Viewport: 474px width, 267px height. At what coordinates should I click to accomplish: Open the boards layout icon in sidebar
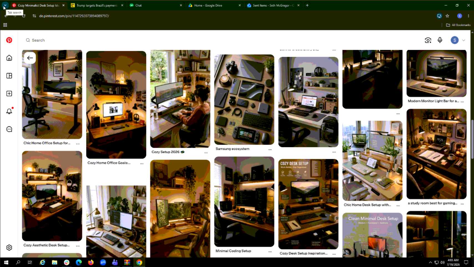tap(9, 76)
